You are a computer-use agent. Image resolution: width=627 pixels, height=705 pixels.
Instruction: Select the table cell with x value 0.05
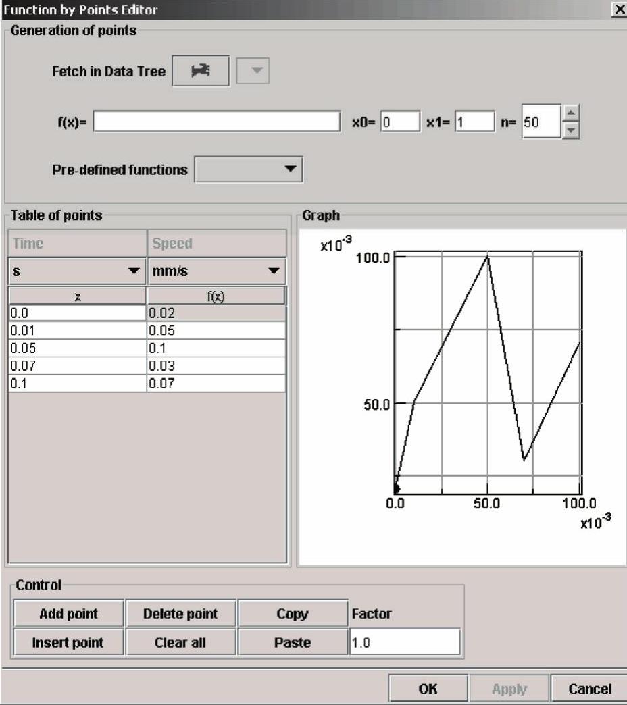[x=77, y=348]
